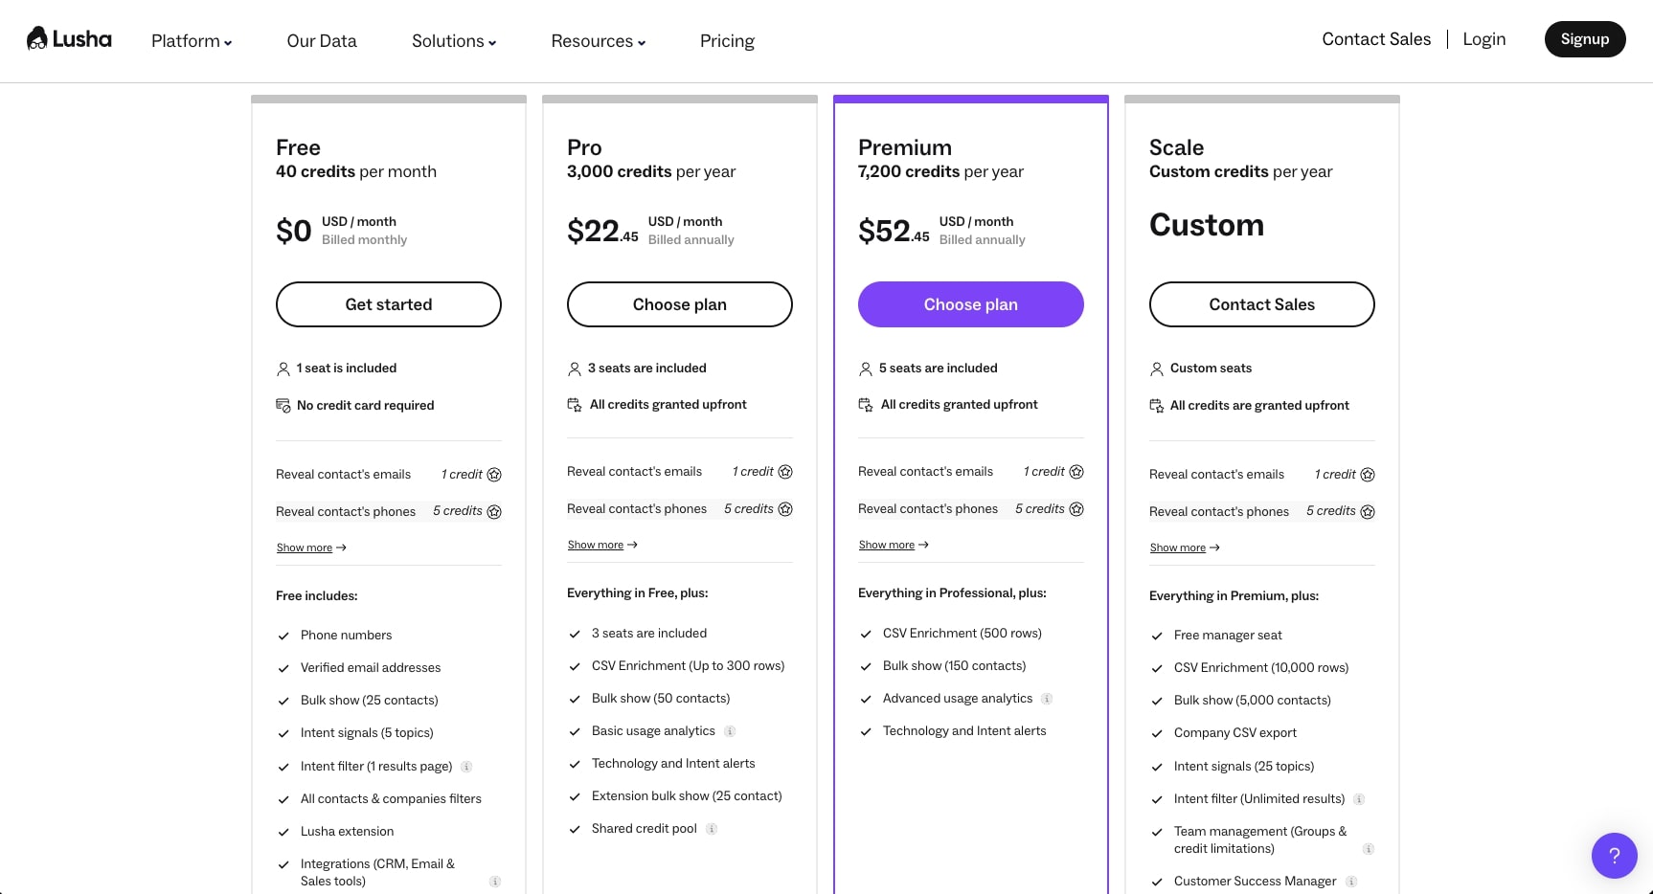The image size is (1653, 894).
Task: Click info icon beside Basic usage analytics
Action: click(730, 731)
